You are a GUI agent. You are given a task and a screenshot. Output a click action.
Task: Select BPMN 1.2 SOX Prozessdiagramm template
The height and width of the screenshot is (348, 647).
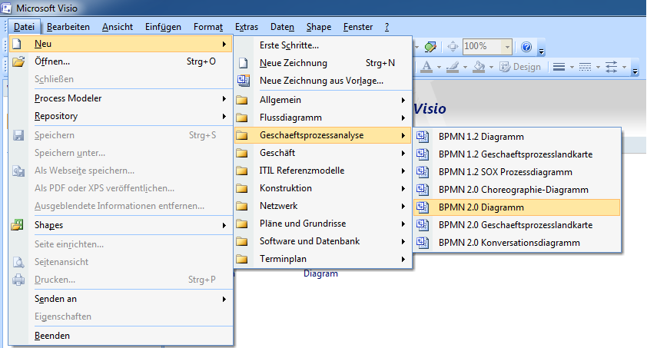pyautogui.click(x=516, y=172)
